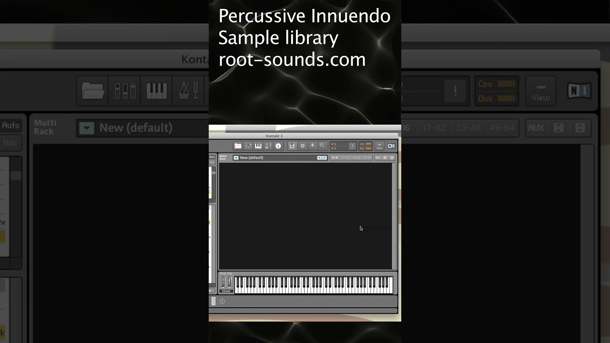Screen dimensions: 610x343
Task: Toggle the Auto button on left browser
Action: click(x=212, y=157)
